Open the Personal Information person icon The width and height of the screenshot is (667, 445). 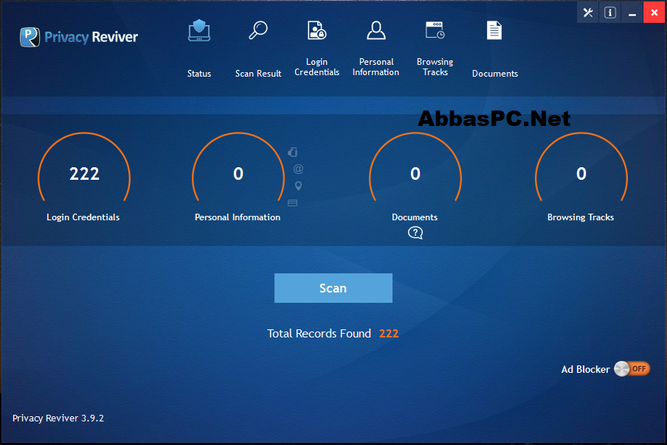pos(376,30)
